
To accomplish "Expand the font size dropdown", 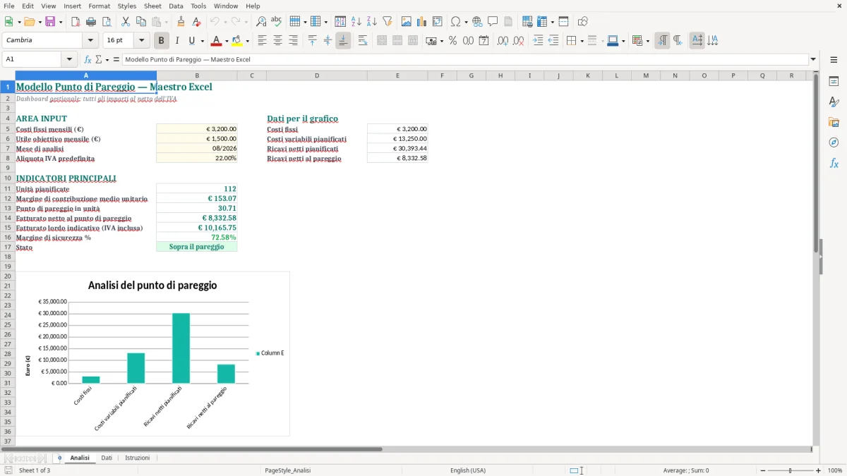I will [142, 41].
